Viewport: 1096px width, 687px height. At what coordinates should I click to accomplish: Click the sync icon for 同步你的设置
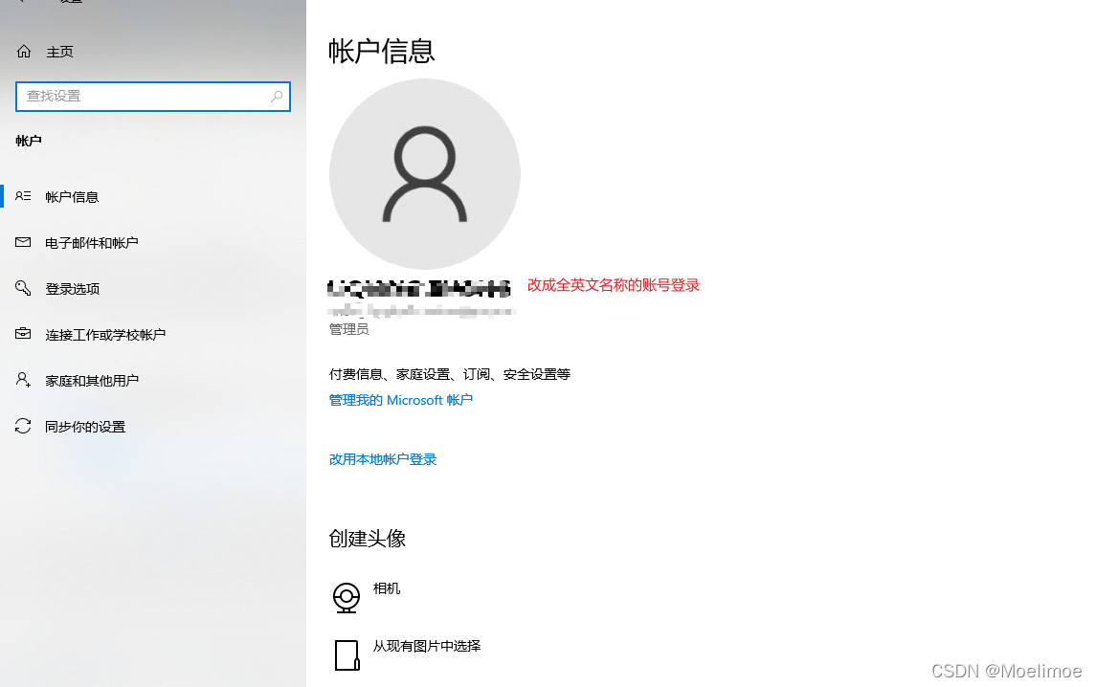(23, 426)
